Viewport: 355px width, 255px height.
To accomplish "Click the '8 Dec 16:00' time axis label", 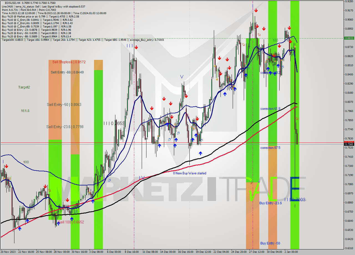I will [x=132, y=252].
